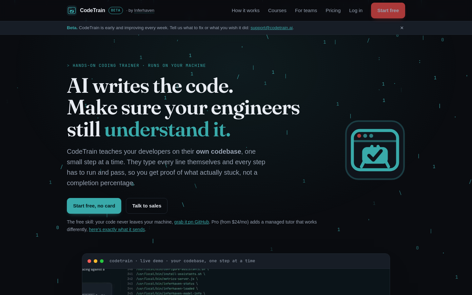This screenshot has height=295, width=472.
Task: Click the green dot in demo window
Action: [x=102, y=261]
